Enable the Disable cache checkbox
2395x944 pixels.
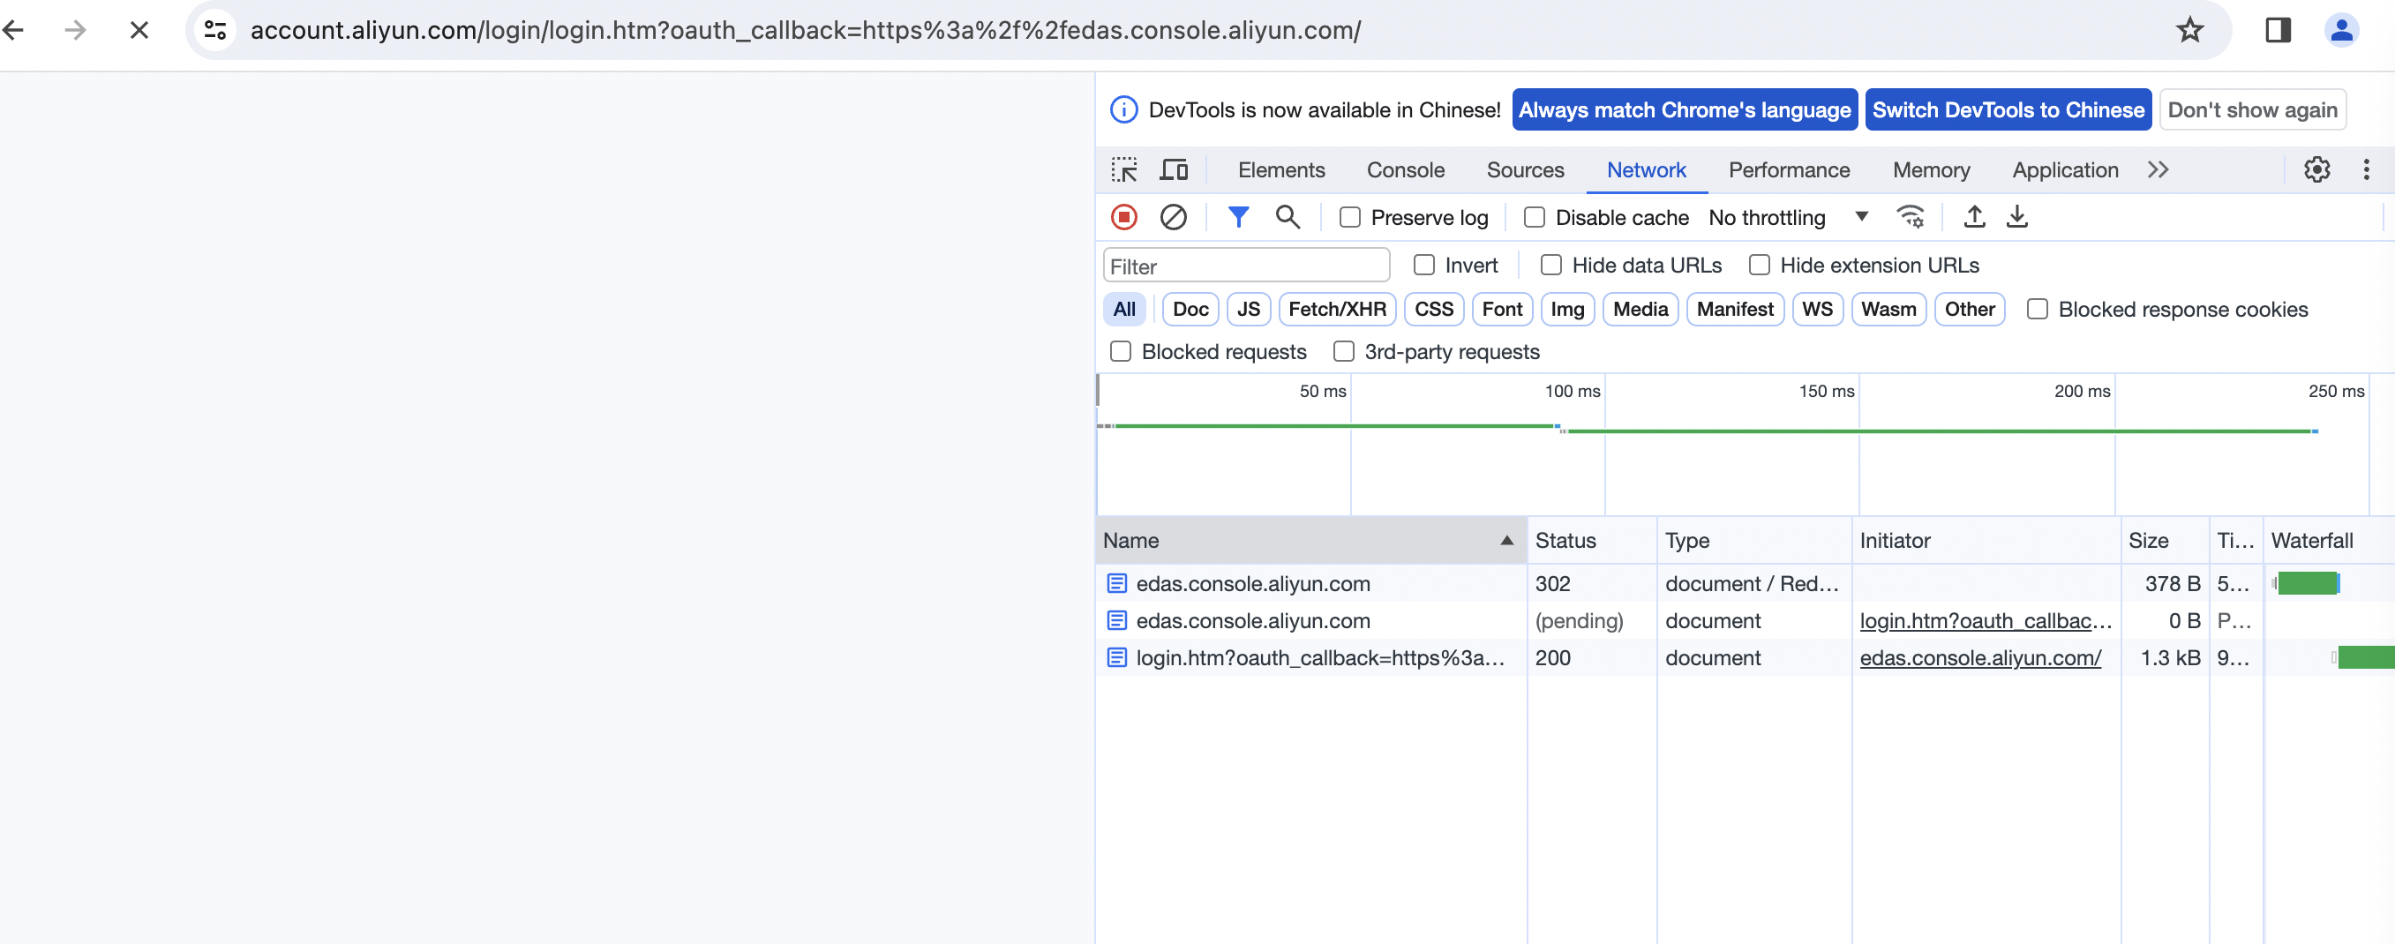(1534, 217)
